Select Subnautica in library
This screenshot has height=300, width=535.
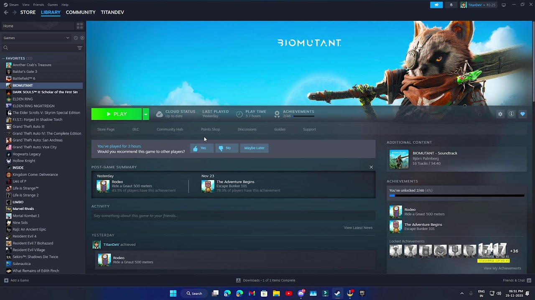21,264
